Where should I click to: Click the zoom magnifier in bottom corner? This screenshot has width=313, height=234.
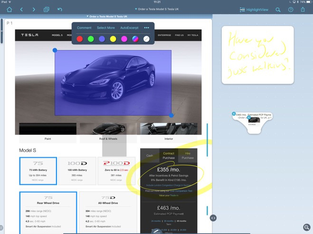click(x=307, y=228)
